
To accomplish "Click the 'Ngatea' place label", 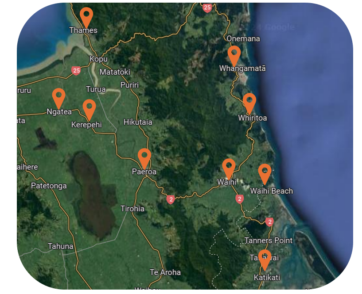I will (59, 112).
